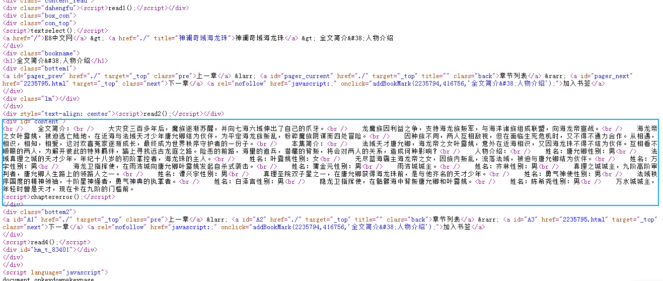
Task: Click the 全文简介： text in content
Action: [54, 129]
